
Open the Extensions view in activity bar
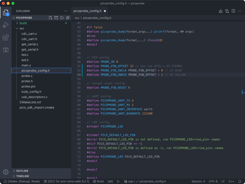(6, 38)
